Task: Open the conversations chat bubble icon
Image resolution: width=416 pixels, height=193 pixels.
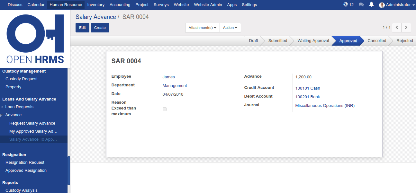Action: click(x=361, y=4)
